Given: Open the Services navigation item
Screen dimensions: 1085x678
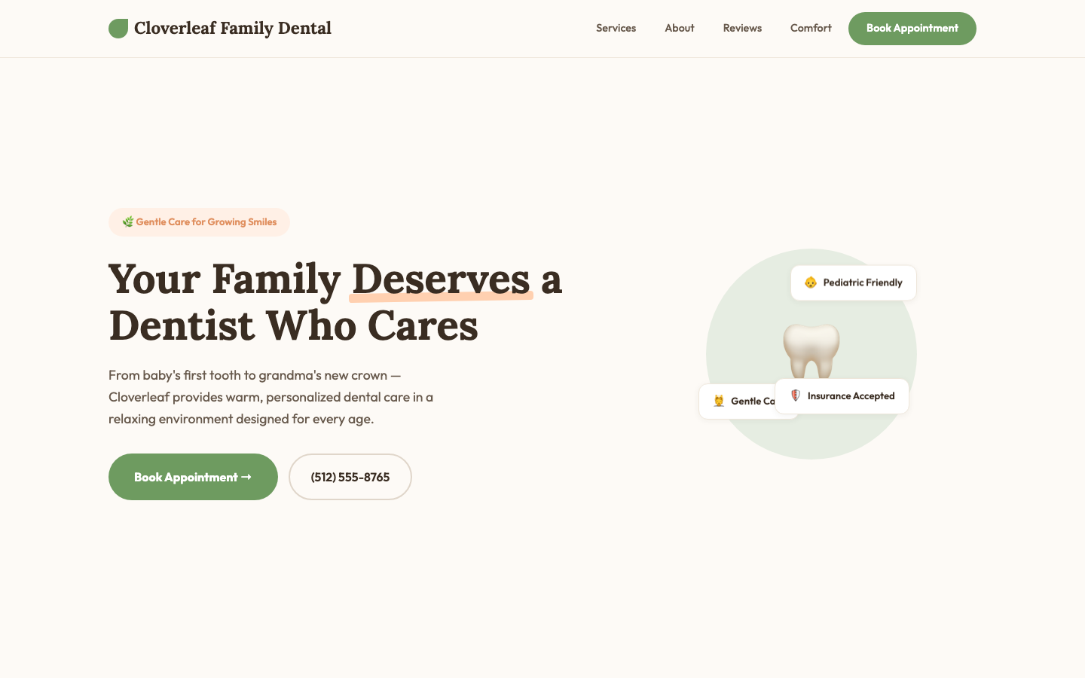Looking at the screenshot, I should coord(616,28).
